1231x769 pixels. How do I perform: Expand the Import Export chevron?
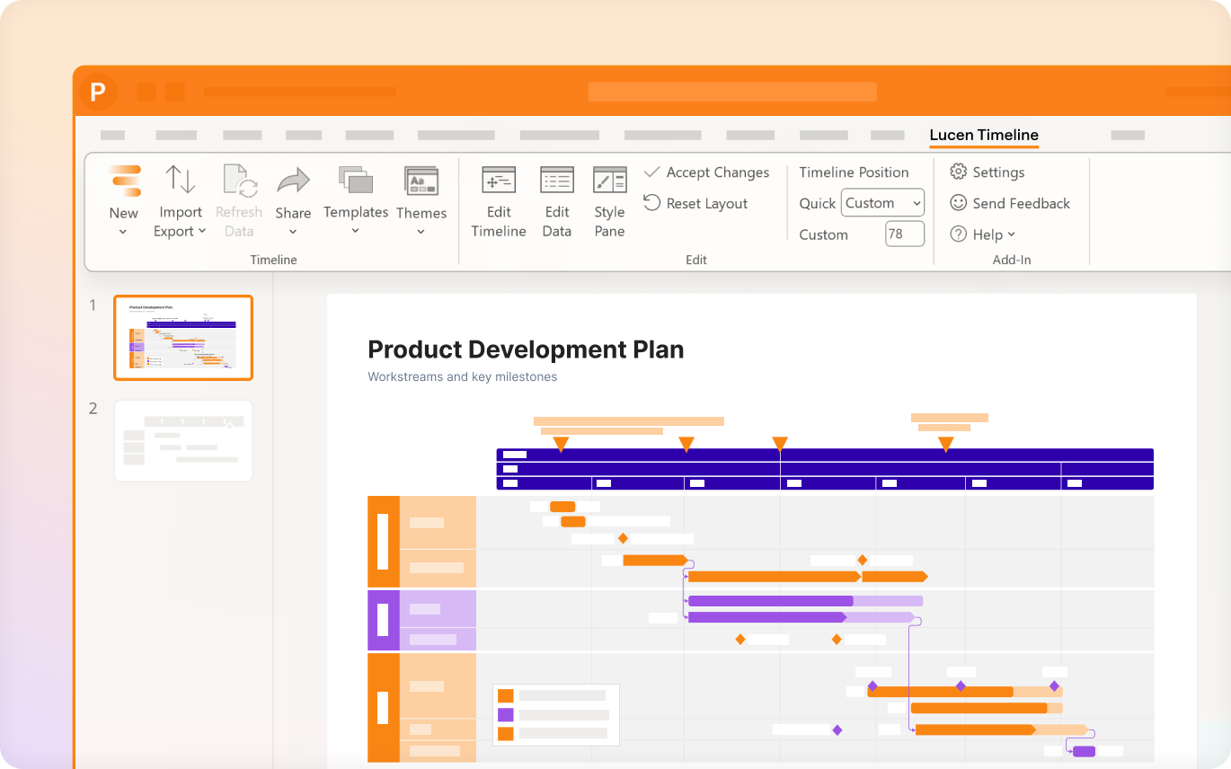(202, 231)
